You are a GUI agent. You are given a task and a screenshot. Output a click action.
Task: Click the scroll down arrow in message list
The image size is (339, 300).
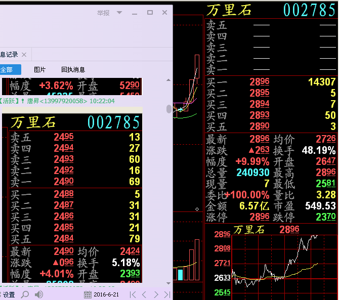click(168, 283)
